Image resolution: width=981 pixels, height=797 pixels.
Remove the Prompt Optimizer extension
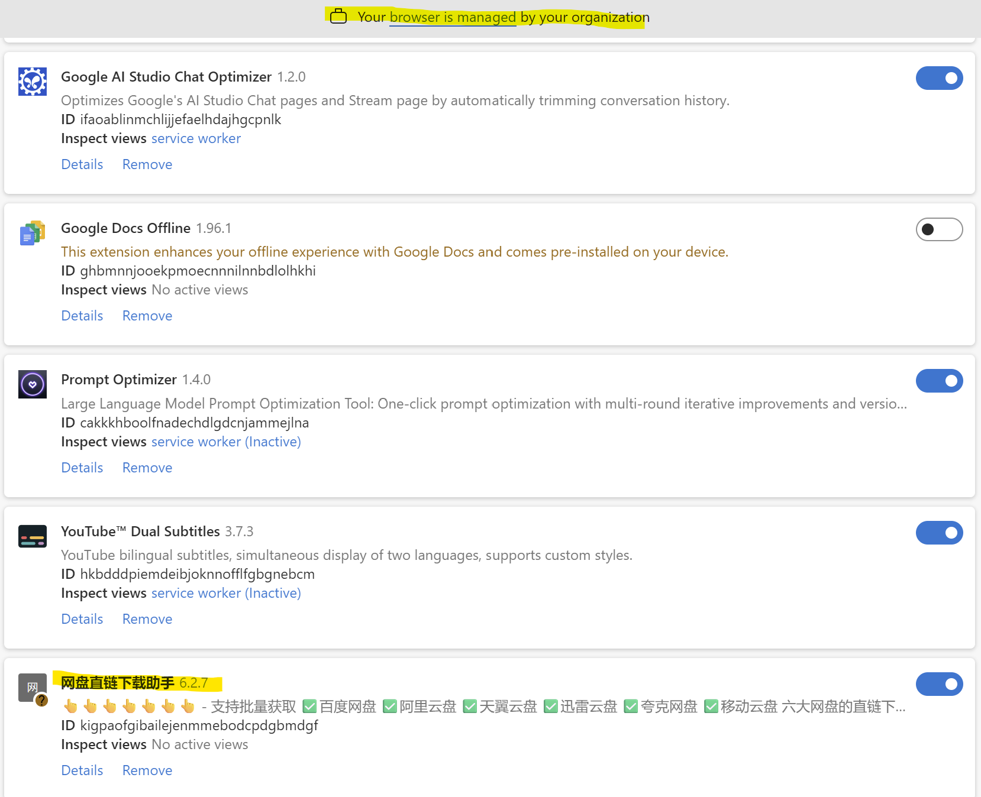click(147, 468)
